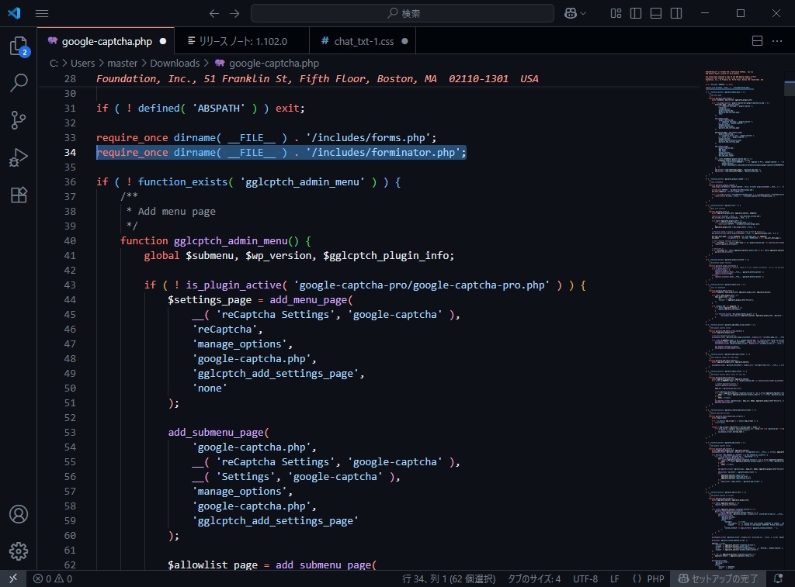Screen dimensions: 795x587
Task: Click 'gglcptch_add_settings_page' on line 59
Action: (276, 520)
